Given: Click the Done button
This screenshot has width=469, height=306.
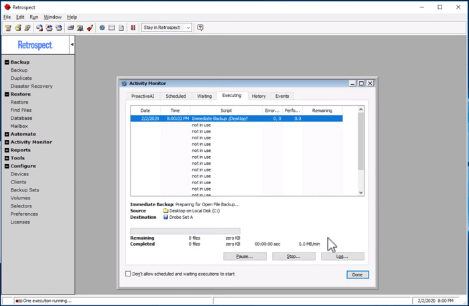Looking at the screenshot, I should click(x=358, y=275).
